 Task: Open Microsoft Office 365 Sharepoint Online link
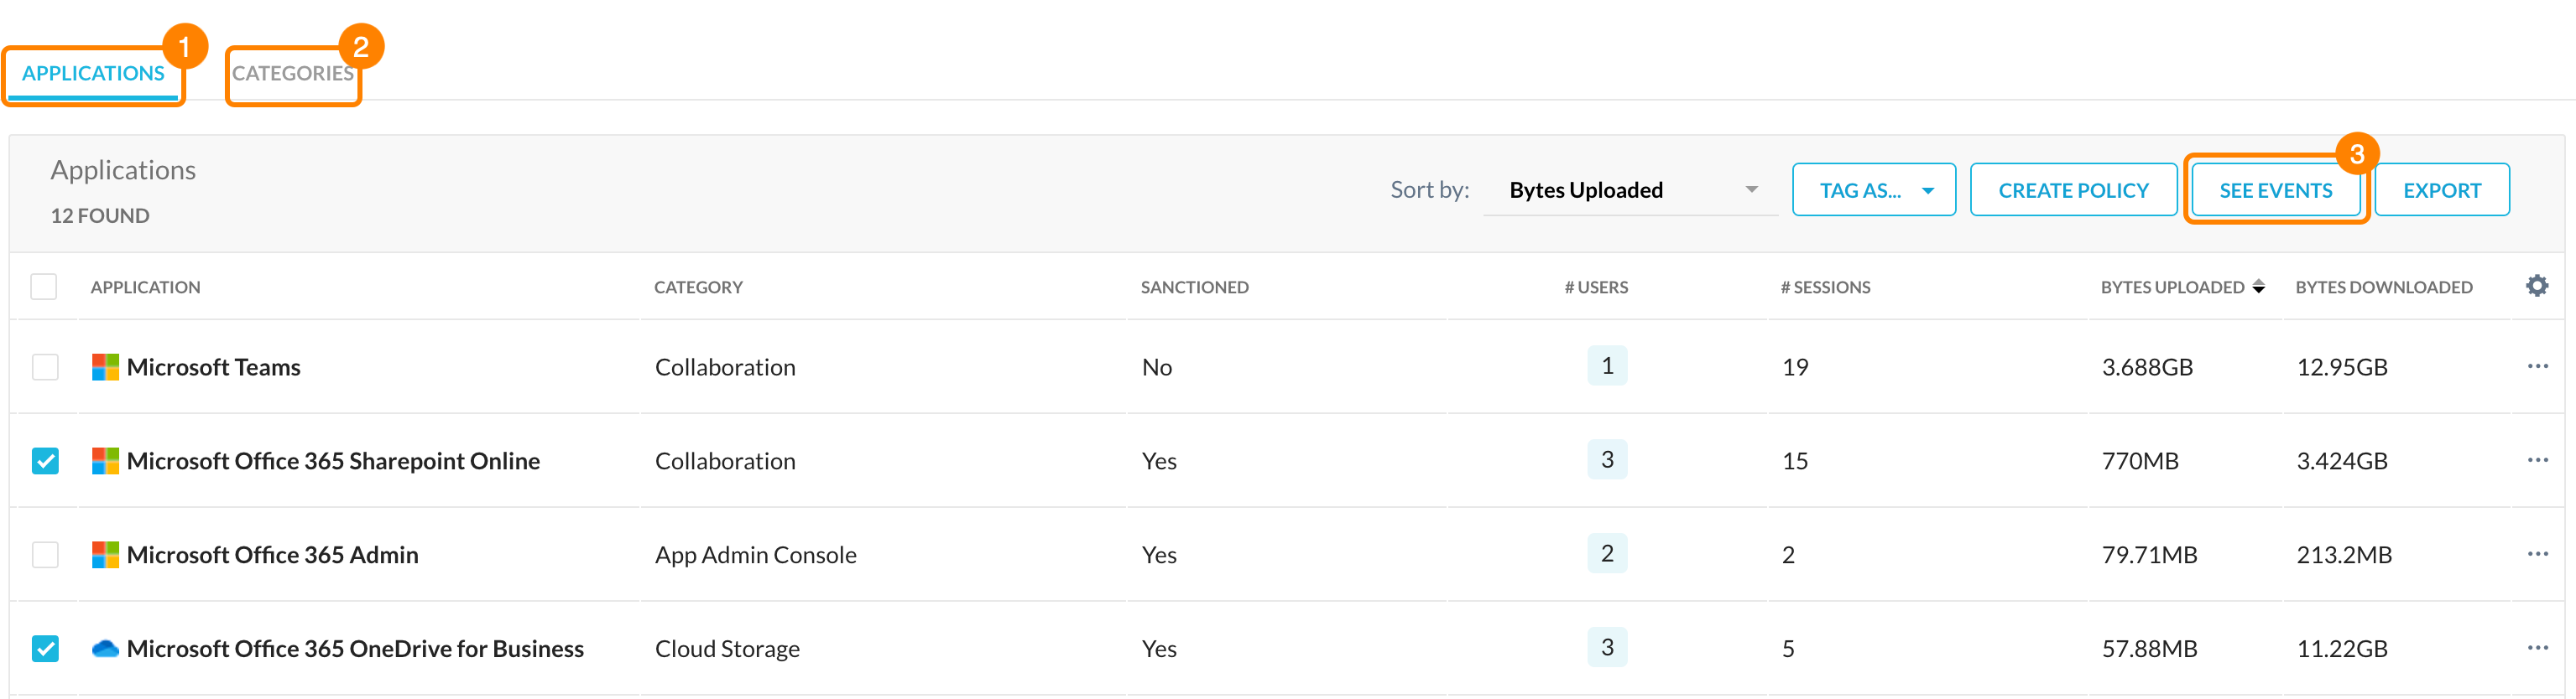pos(333,461)
